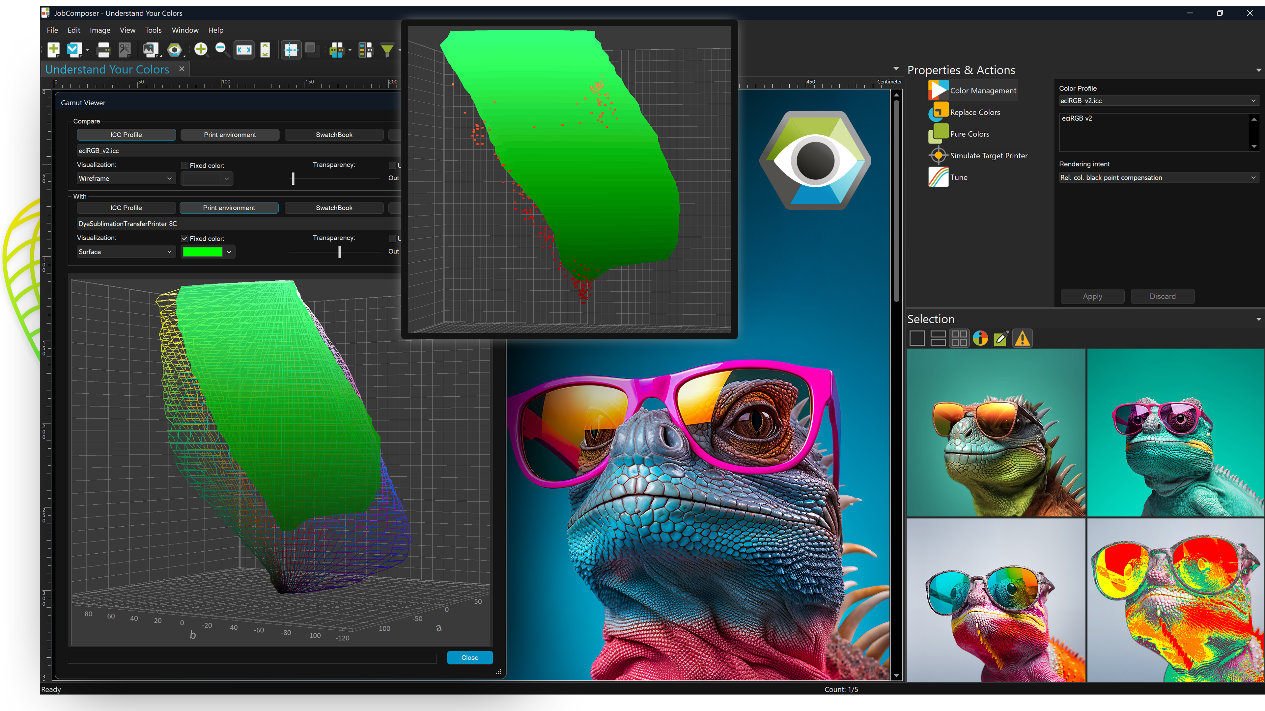Select the Simulate Target Printer action
Viewport: 1265px width, 711px height.
(988, 156)
